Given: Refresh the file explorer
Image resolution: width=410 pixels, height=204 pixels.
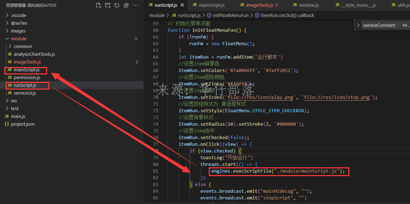Looking at the screenshot, I should (117, 5).
